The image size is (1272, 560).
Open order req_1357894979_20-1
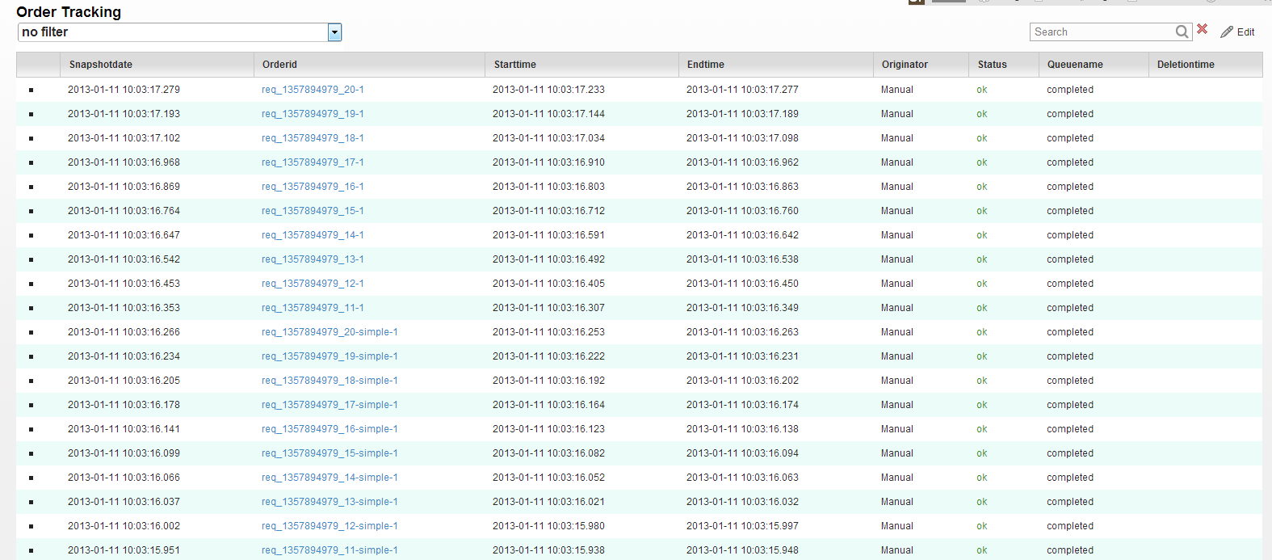(x=313, y=90)
